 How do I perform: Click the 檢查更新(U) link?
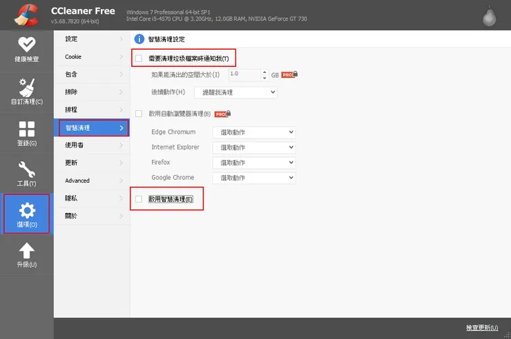(x=482, y=327)
